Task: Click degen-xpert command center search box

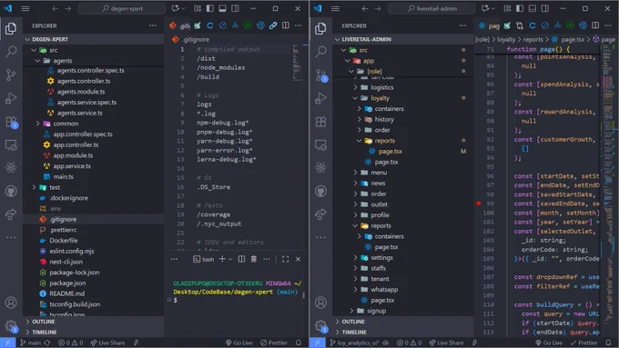Action: [122, 8]
